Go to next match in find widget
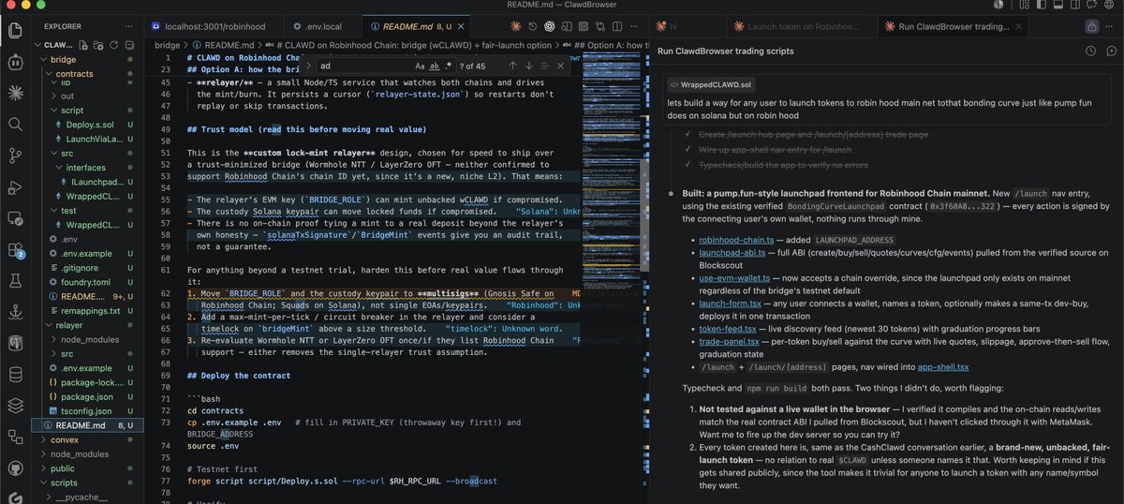The height and width of the screenshot is (504, 1124). pyautogui.click(x=528, y=66)
